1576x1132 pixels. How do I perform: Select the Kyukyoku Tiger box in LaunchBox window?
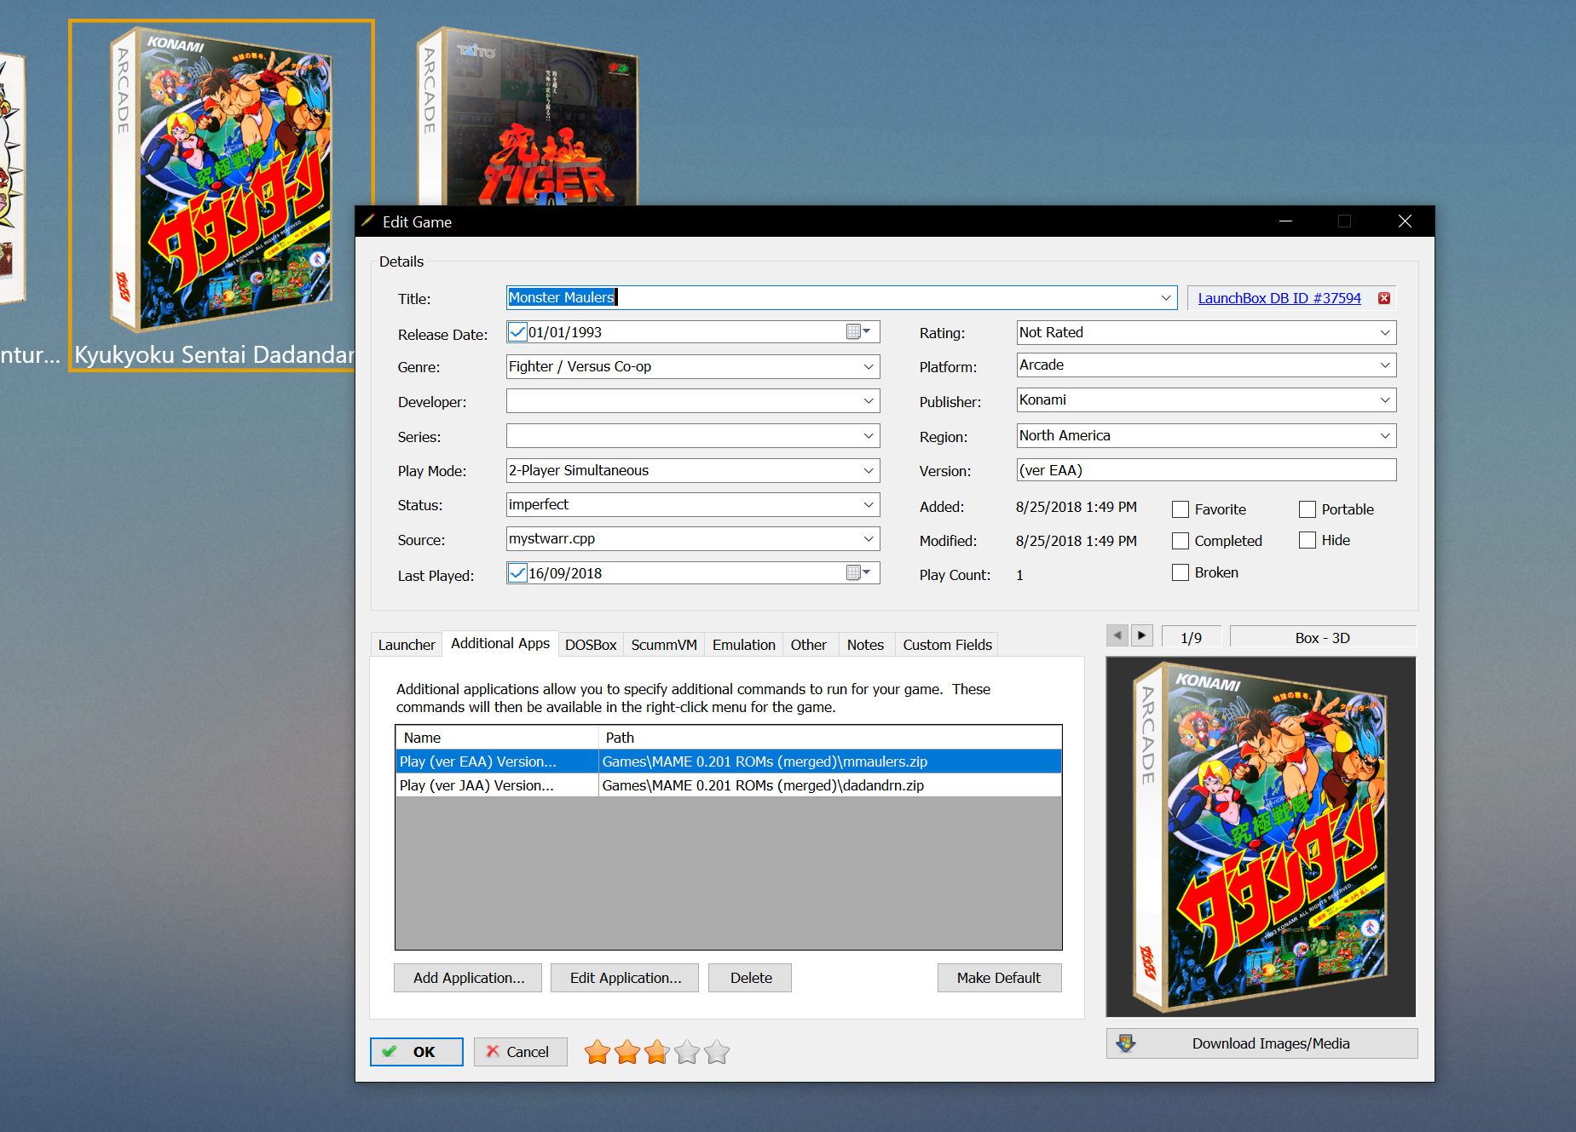(x=528, y=116)
